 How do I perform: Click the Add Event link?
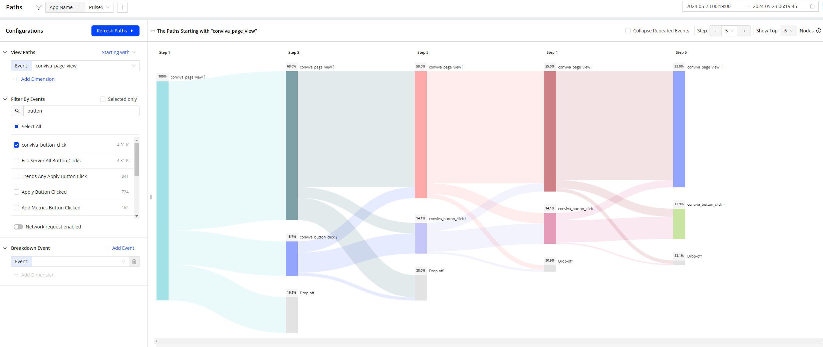point(119,248)
